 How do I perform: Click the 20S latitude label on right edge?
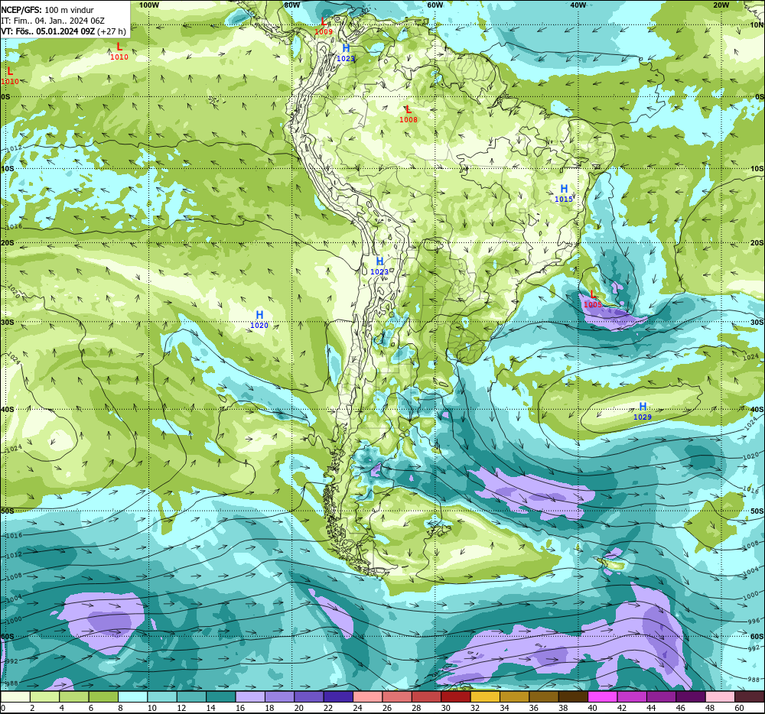[757, 242]
